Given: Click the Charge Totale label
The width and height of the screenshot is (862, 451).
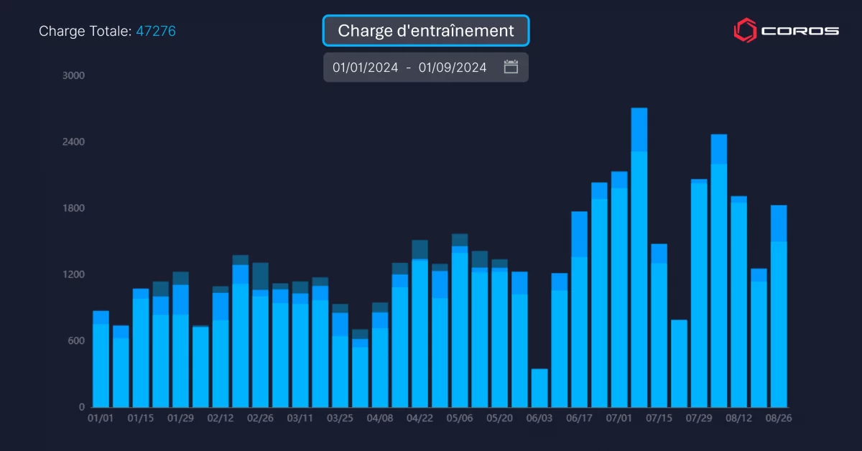Looking at the screenshot, I should pos(85,31).
